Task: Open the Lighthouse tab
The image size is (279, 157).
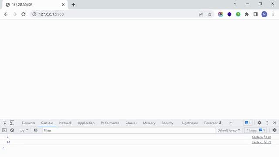Action: [x=190, y=123]
